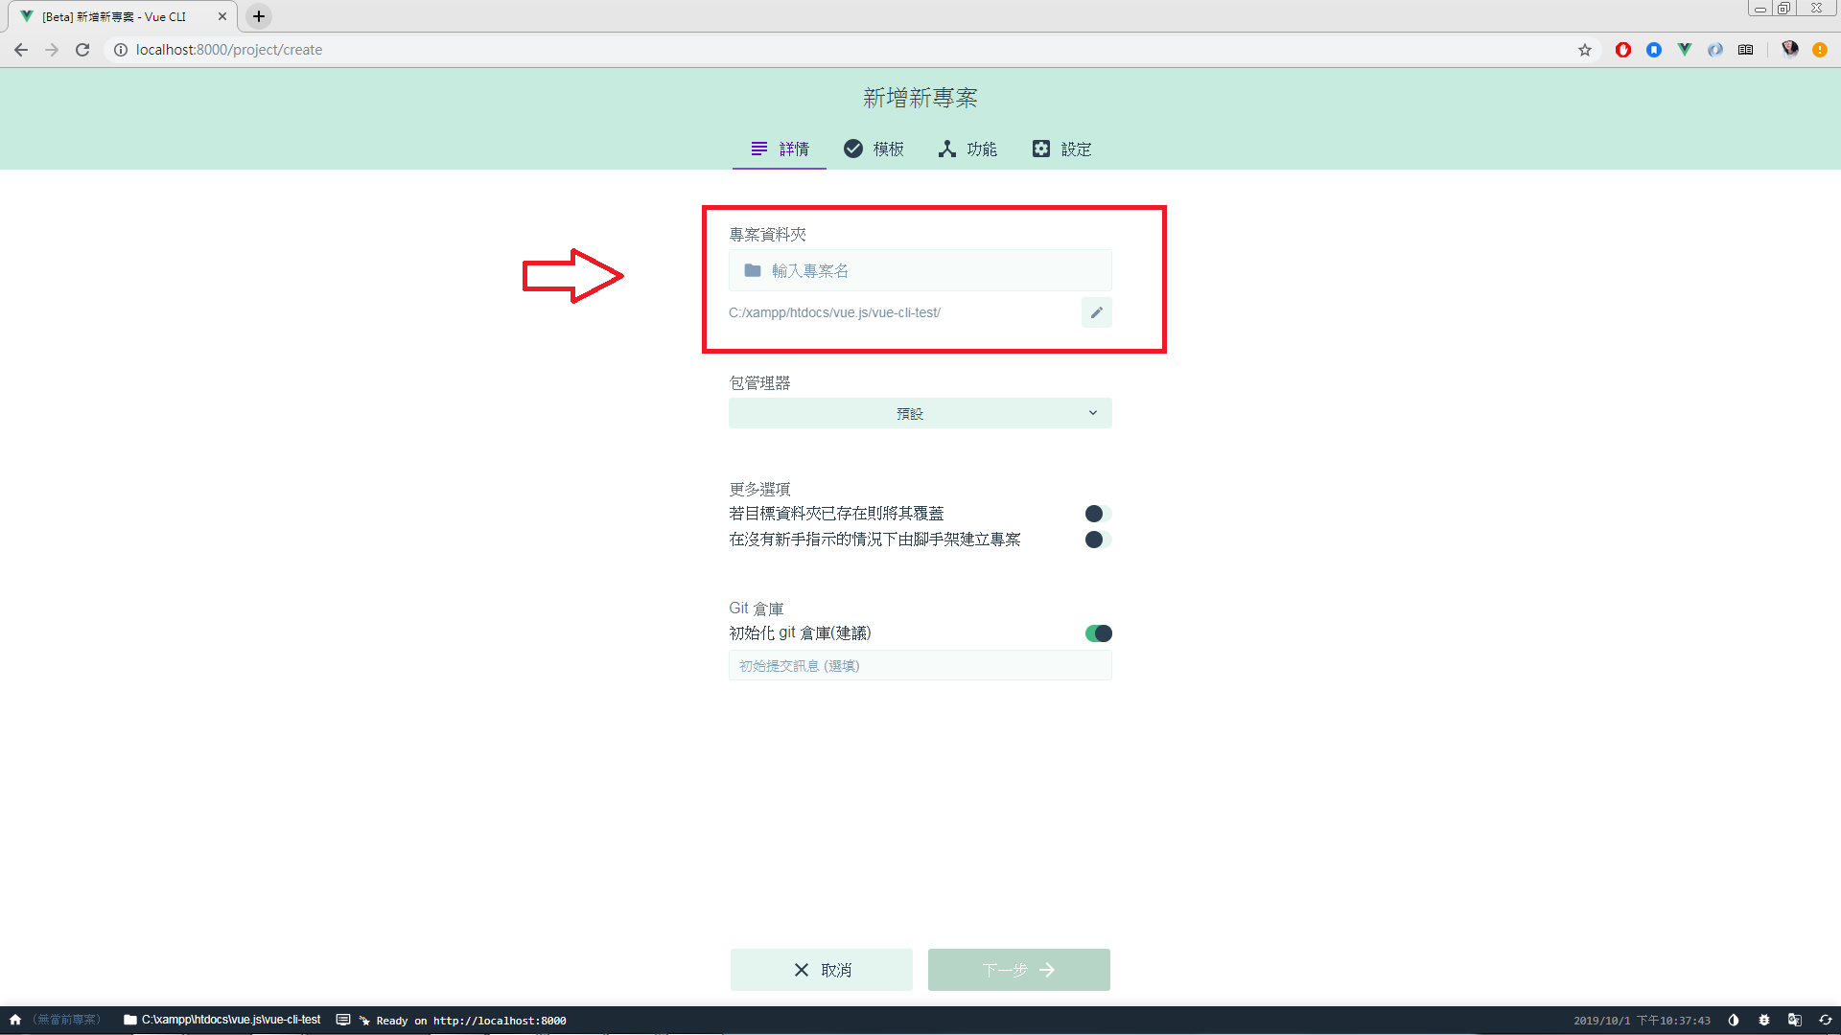Open the package manager dropdown showing 預設
This screenshot has height=1035, width=1841.
(920, 413)
